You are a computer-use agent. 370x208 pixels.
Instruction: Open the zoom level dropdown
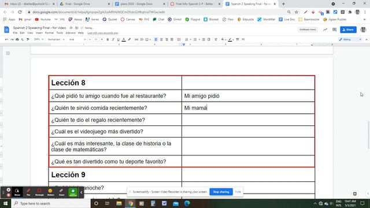coord(39,39)
